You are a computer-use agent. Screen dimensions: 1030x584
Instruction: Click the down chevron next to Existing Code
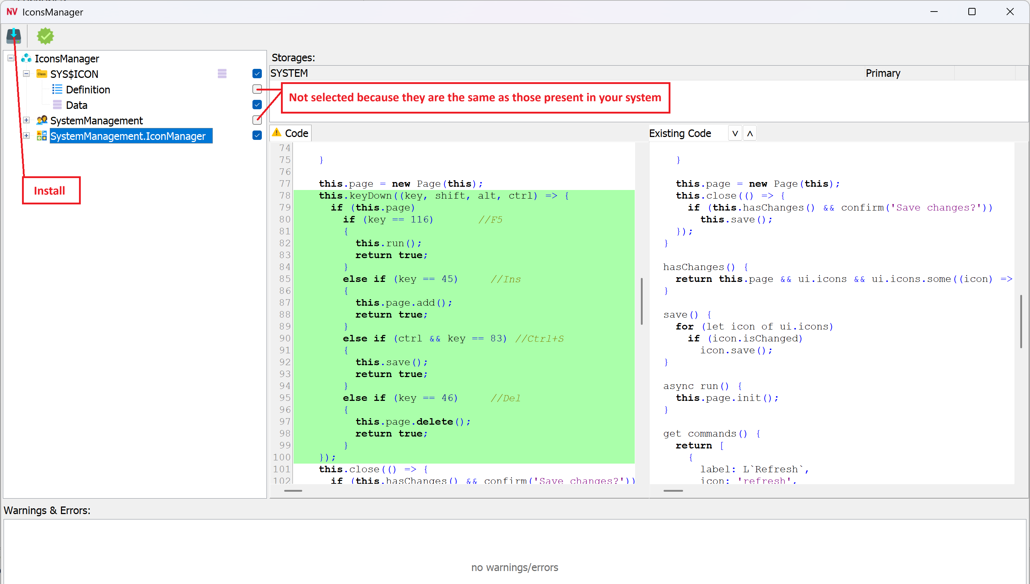[735, 133]
